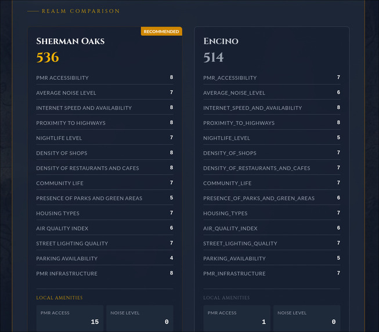Open Sherman Oaks PMR ACCESS tile

pyautogui.click(x=70, y=319)
